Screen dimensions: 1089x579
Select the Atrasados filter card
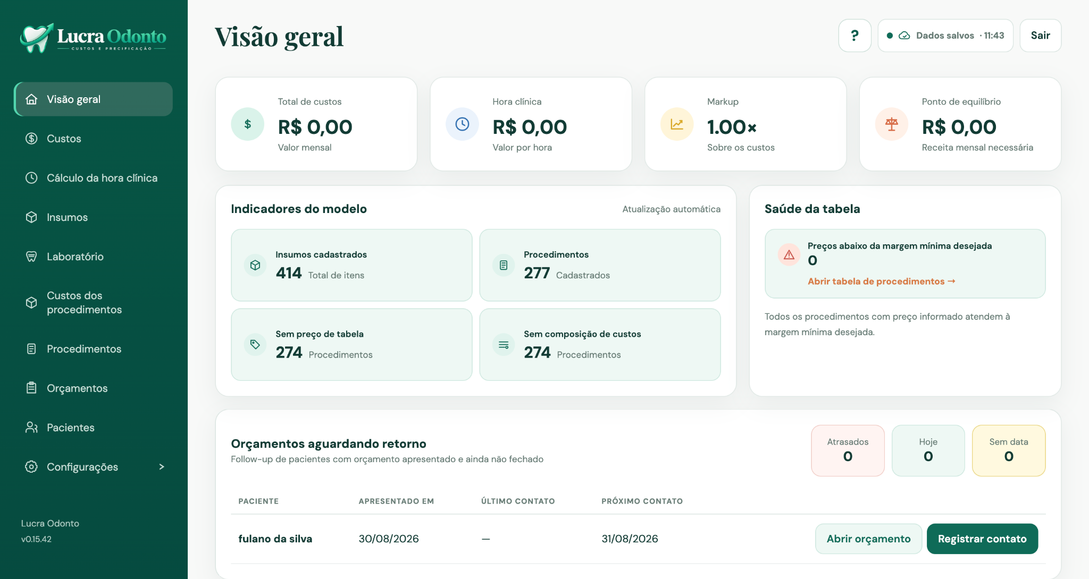(x=848, y=450)
